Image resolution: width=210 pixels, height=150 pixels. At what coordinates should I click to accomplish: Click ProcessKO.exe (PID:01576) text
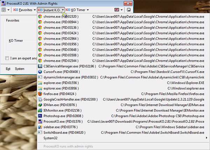point(63,121)
